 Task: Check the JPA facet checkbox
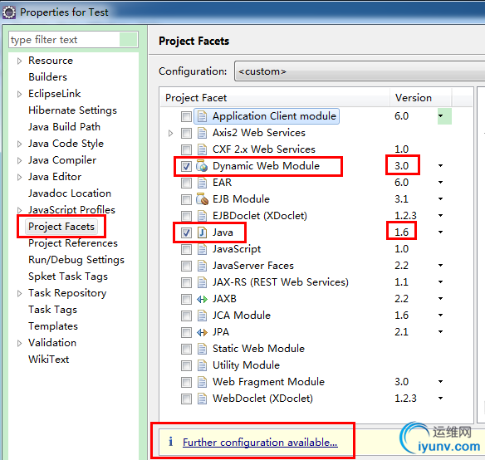coord(186,332)
